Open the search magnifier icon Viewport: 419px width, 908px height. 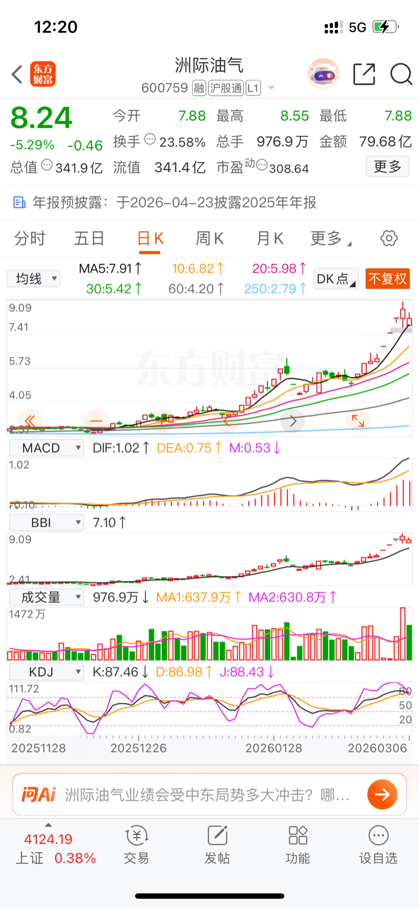click(x=401, y=74)
